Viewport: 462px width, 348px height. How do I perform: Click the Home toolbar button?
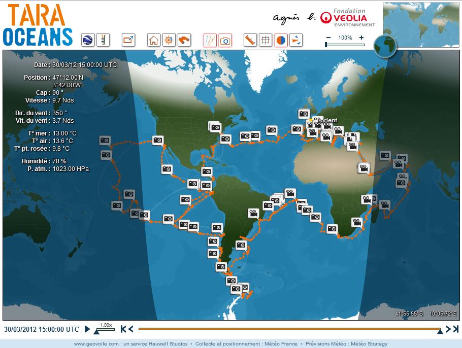point(153,40)
